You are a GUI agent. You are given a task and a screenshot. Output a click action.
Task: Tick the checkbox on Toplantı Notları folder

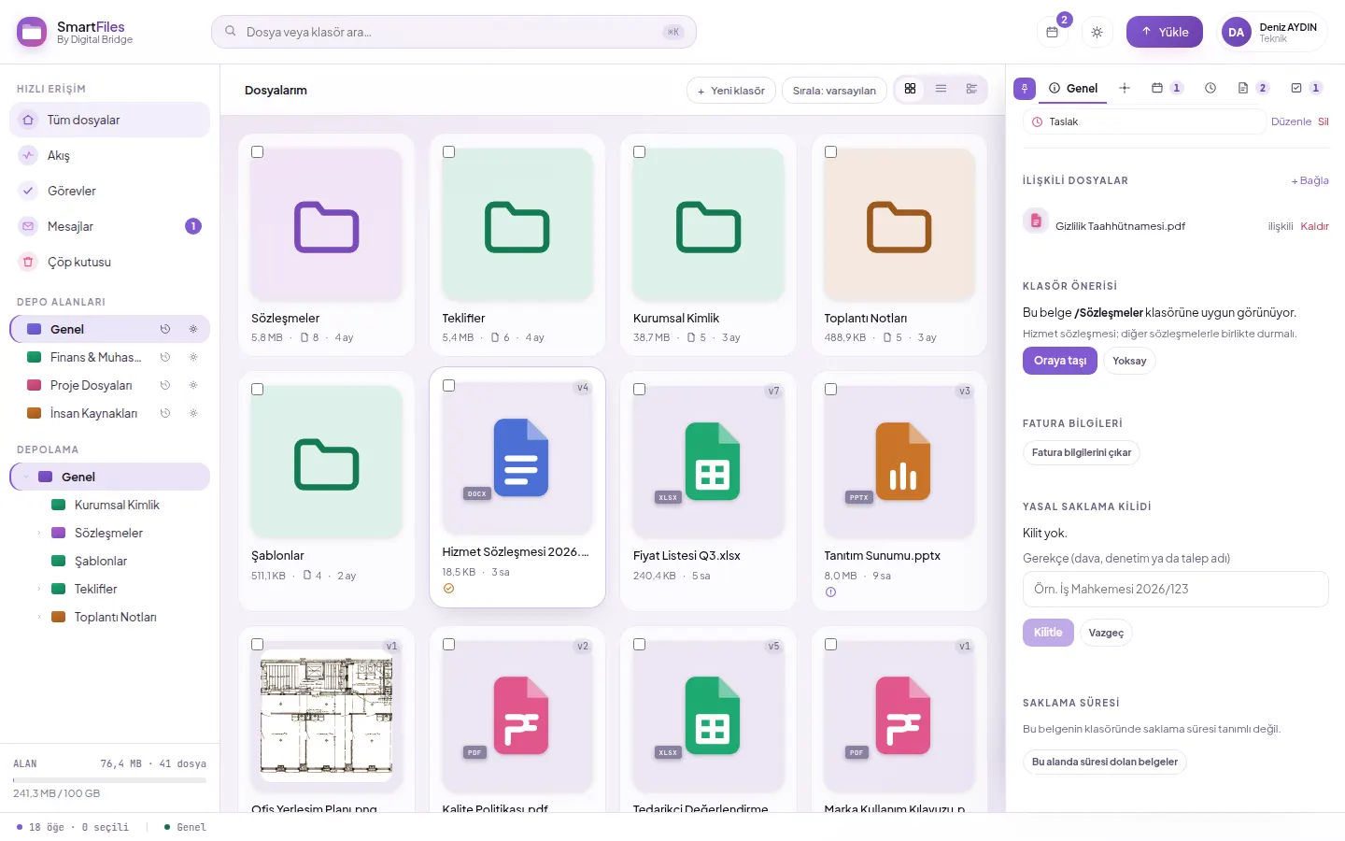[x=830, y=151]
